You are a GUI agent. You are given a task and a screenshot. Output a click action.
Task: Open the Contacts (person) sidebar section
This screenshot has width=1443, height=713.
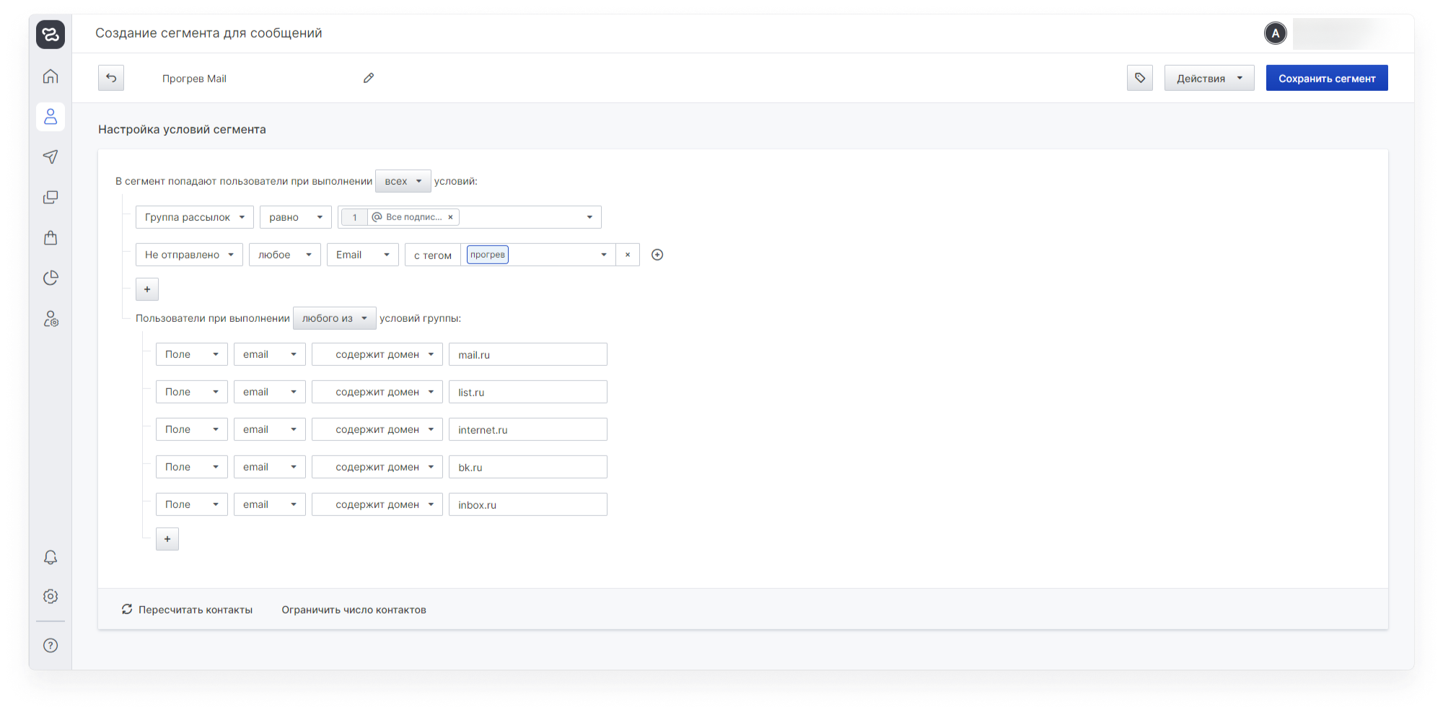point(51,116)
